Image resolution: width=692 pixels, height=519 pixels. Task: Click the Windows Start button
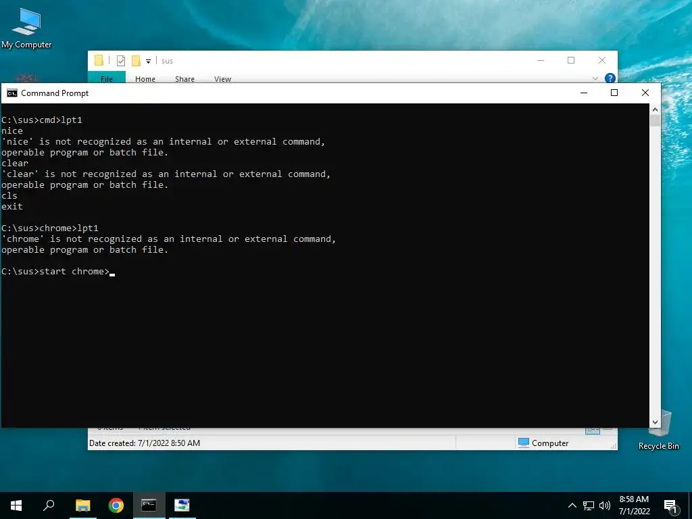(16, 505)
